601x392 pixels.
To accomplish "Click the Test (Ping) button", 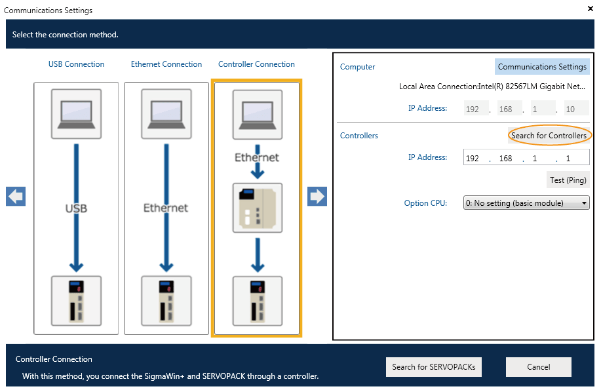I will (x=568, y=180).
